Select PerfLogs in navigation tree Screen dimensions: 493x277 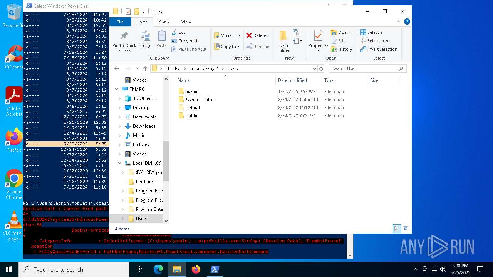click(x=144, y=182)
